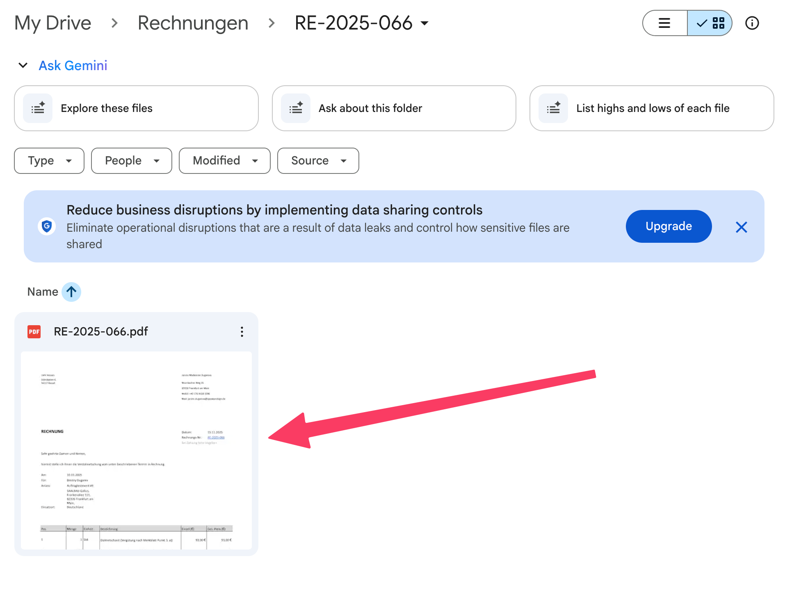Image resolution: width=785 pixels, height=602 pixels.
Task: Open the RE-2025-066.pdf preview thumbnail
Action: click(136, 450)
